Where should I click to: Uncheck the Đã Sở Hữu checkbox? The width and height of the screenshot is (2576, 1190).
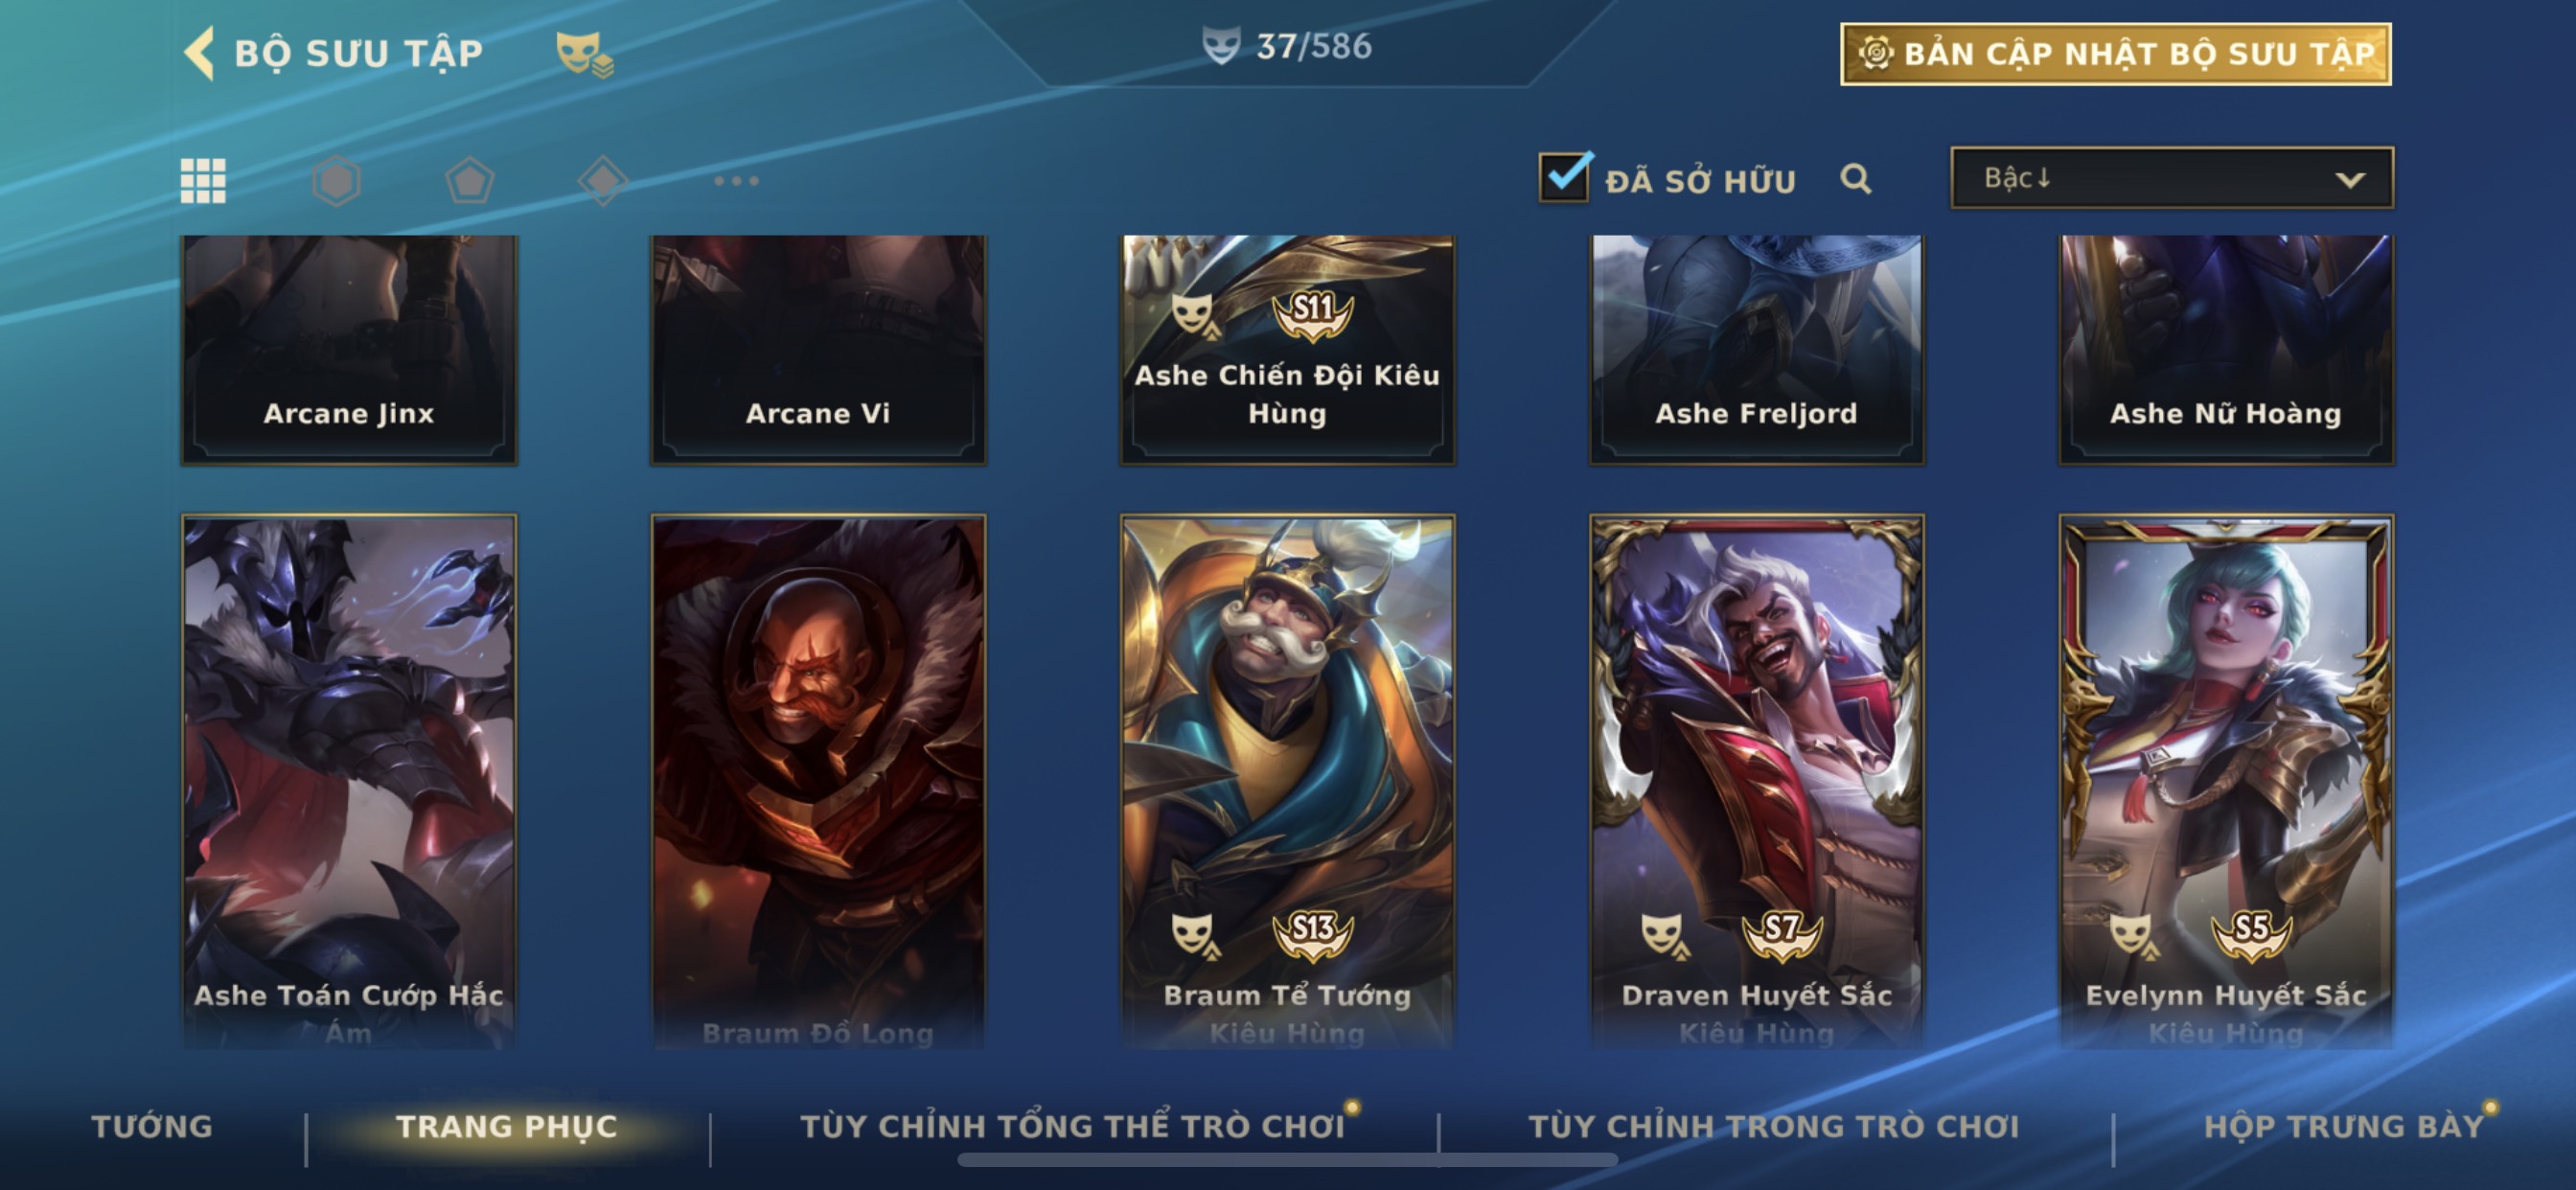1564,177
